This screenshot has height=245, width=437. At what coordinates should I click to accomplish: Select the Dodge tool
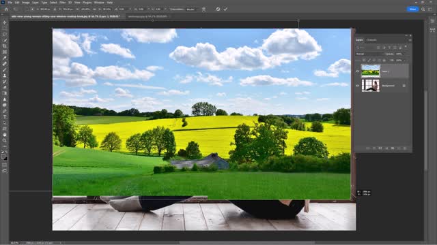[5, 105]
